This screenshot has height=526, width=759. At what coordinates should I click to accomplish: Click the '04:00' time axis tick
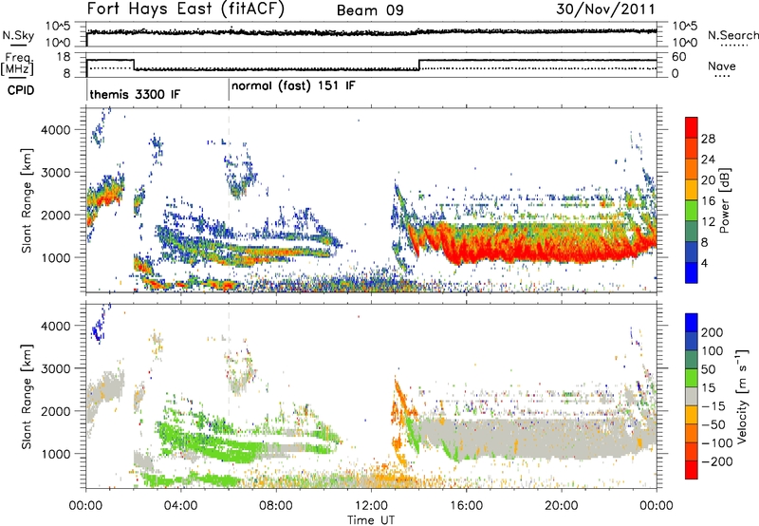[181, 506]
